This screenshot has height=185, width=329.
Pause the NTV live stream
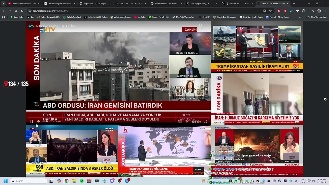click(32, 121)
